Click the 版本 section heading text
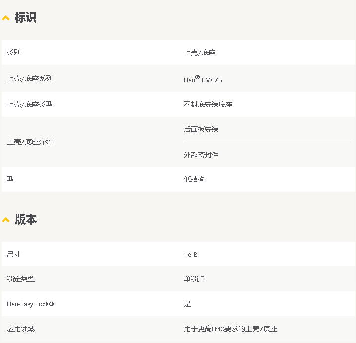Screen dimensions: 356x343 (x=25, y=219)
